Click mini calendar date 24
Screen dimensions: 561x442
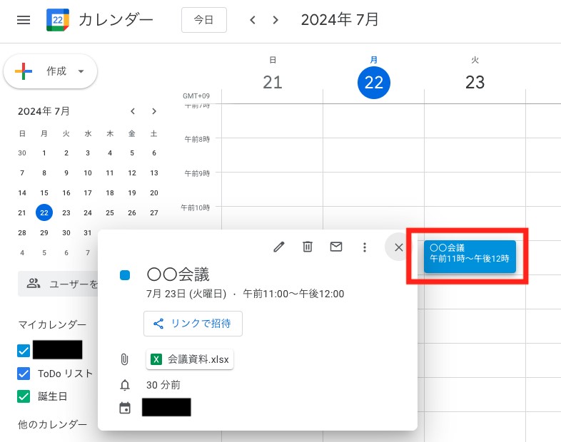pos(88,212)
